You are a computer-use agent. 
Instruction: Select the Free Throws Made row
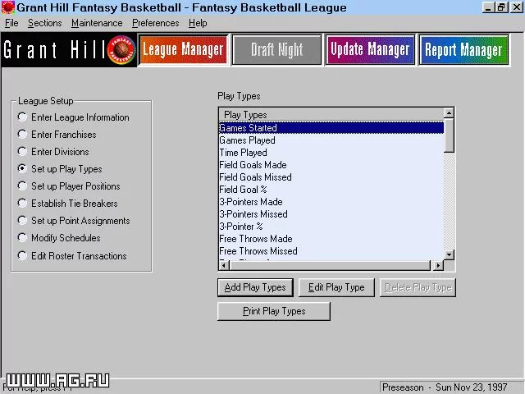pyautogui.click(x=331, y=239)
